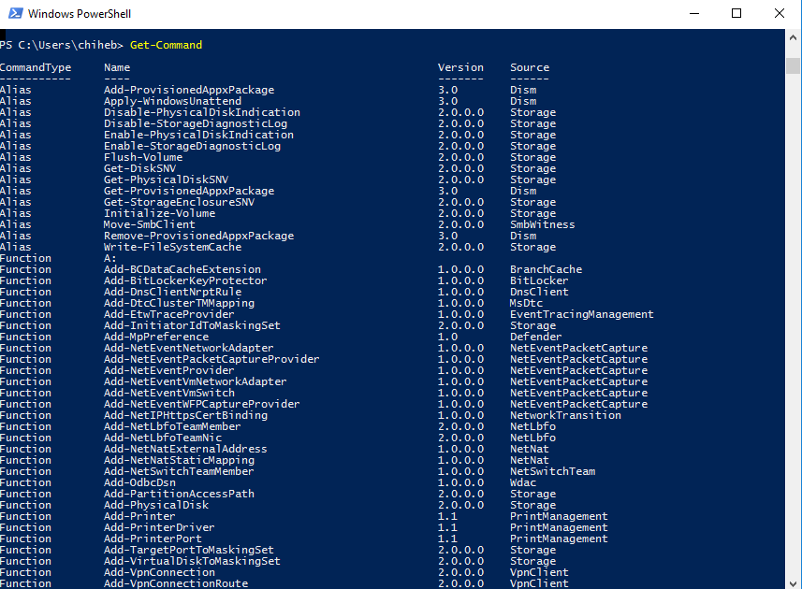Click the EventTracingManagement source
Screen dimensions: 802x589
coord(581,315)
